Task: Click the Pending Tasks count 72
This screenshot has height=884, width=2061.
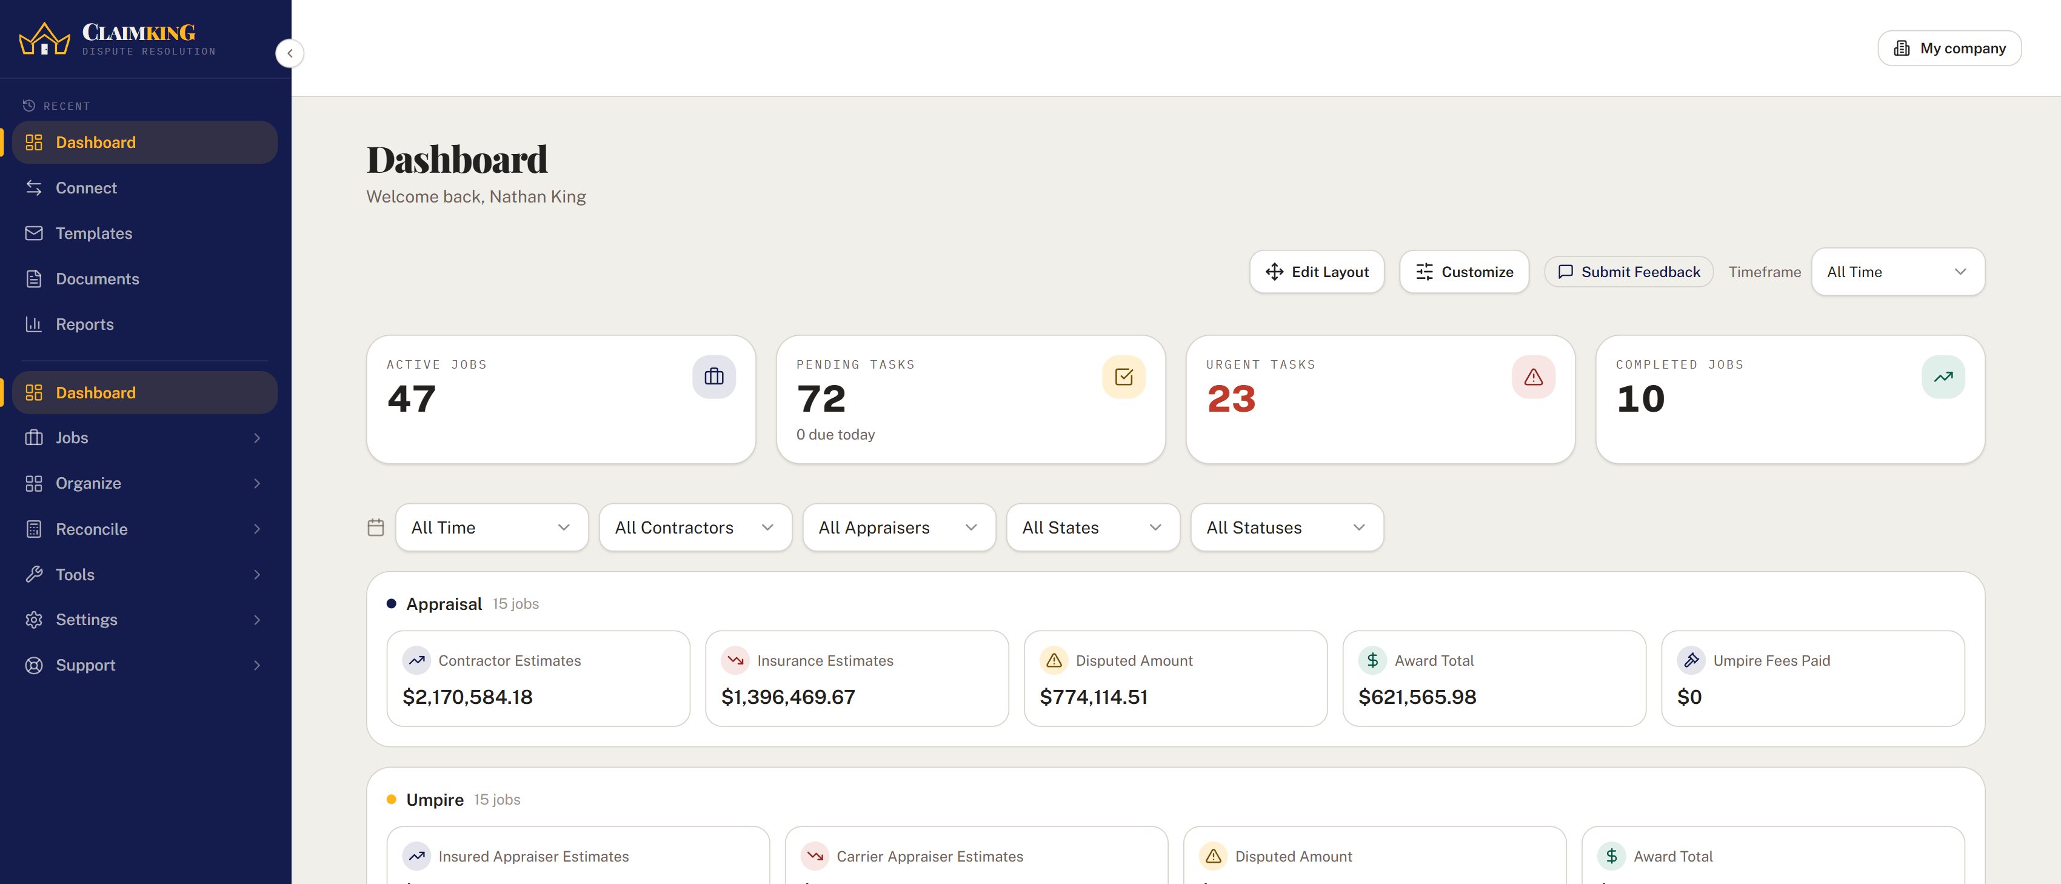Action: click(x=821, y=398)
